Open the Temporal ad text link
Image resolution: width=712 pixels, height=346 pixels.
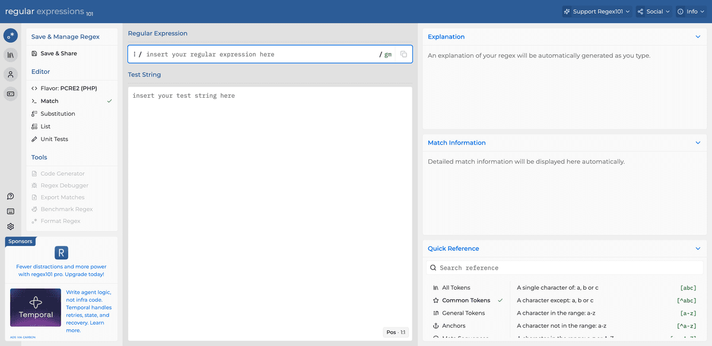(x=89, y=312)
